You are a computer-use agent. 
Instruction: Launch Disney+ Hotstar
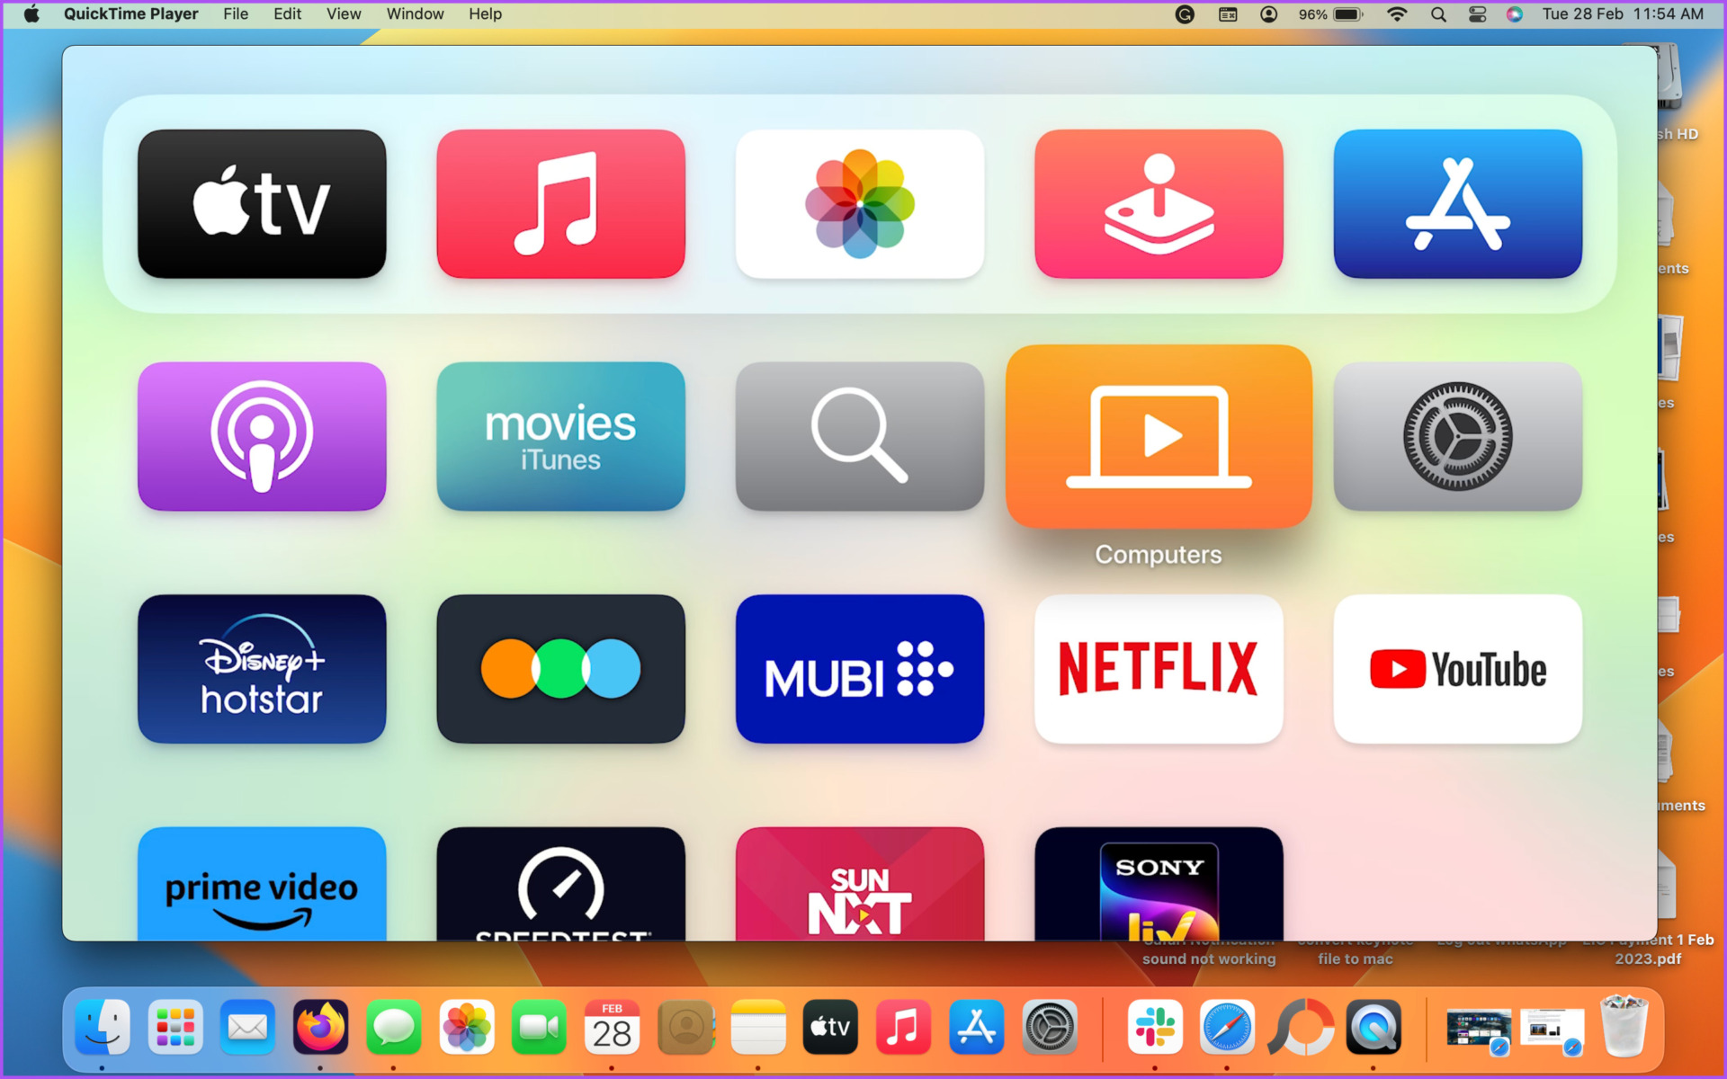pos(262,669)
